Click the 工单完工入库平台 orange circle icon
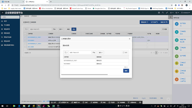The image size is (192, 108). (177, 79)
